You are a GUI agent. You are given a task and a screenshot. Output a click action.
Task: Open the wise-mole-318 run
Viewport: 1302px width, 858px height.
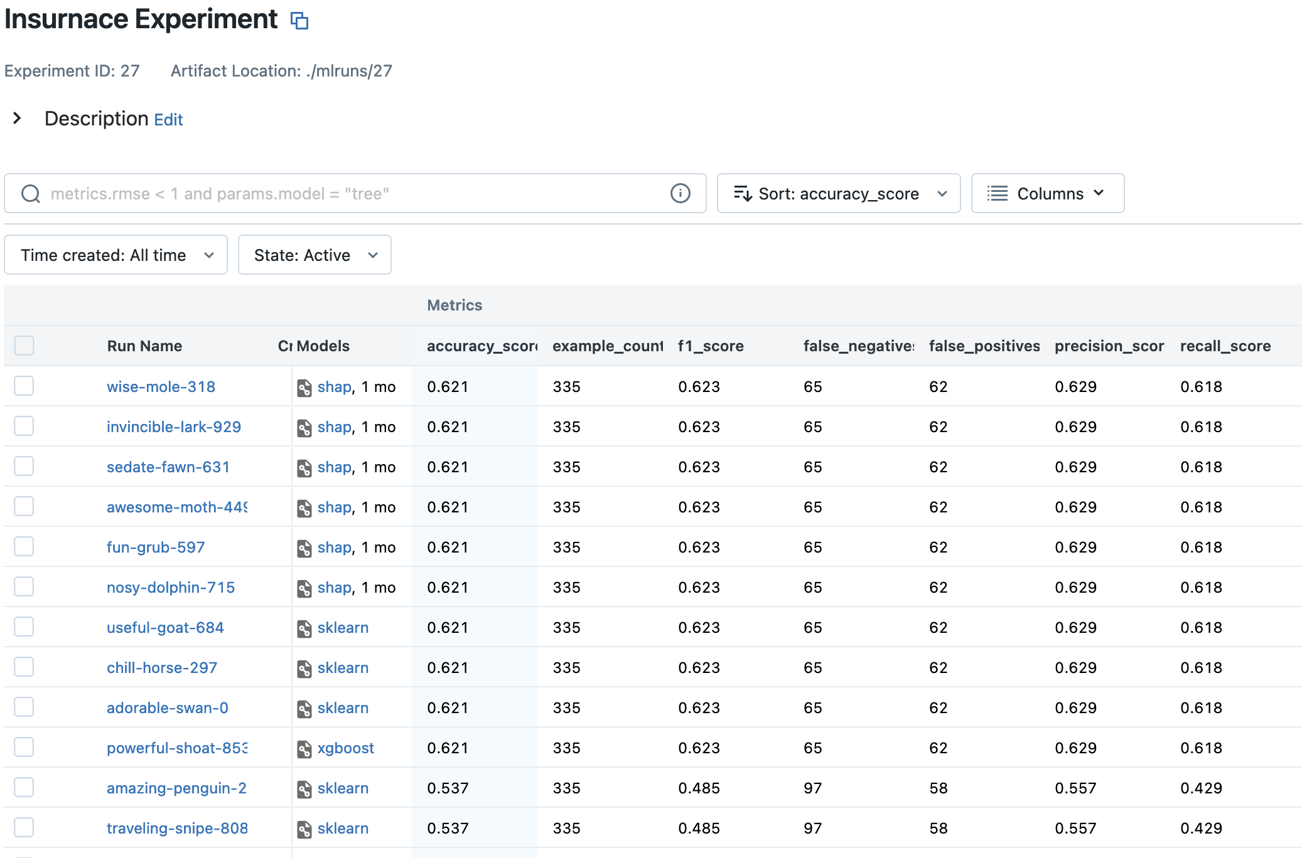coord(161,386)
